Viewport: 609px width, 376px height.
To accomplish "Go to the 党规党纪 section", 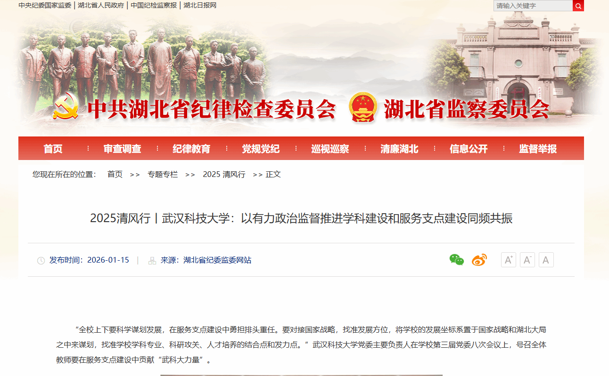I will tap(261, 149).
